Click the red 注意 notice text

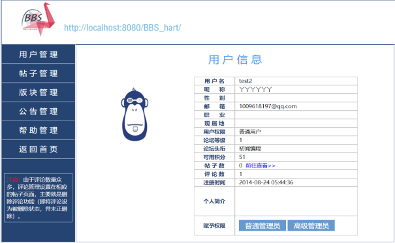click(x=13, y=179)
